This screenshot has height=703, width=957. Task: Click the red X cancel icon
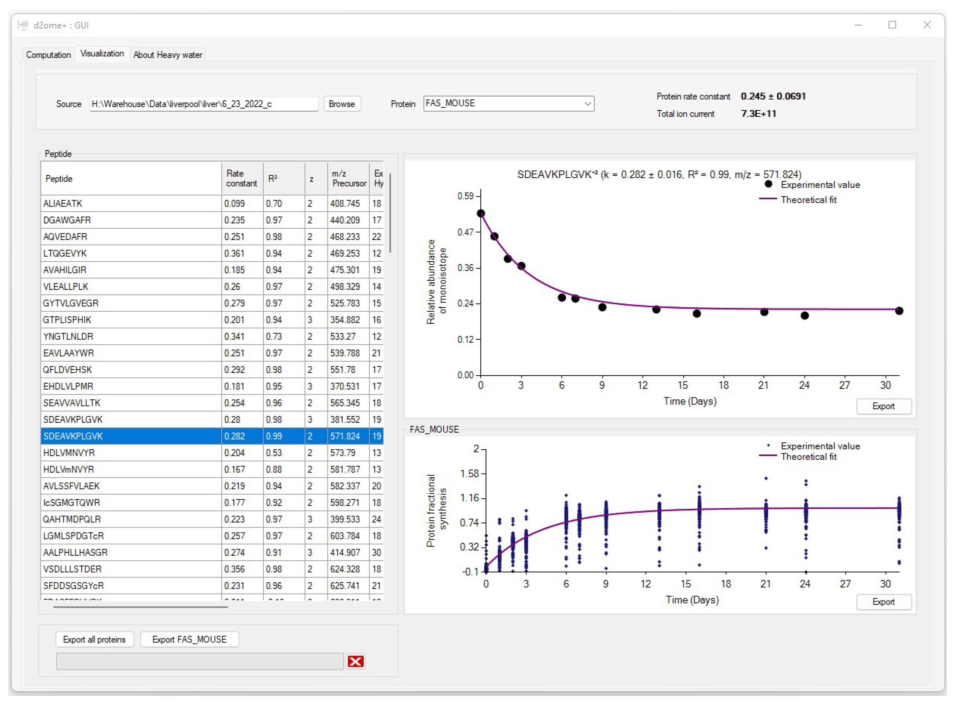(355, 661)
